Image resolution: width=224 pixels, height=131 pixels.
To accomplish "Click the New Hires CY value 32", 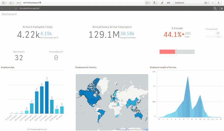I will click(x=19, y=58).
